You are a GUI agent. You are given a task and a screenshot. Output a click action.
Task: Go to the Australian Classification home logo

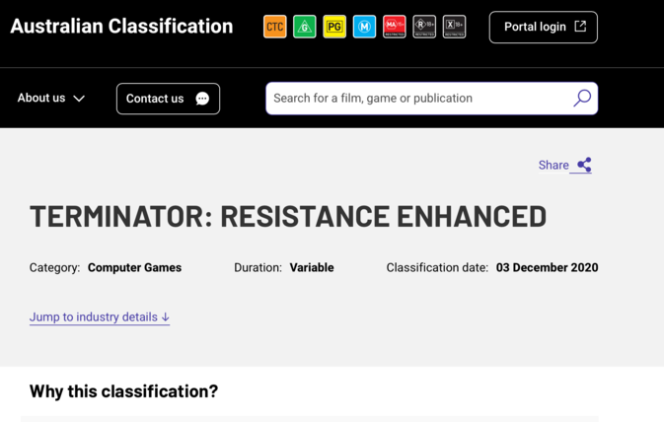pos(121,27)
